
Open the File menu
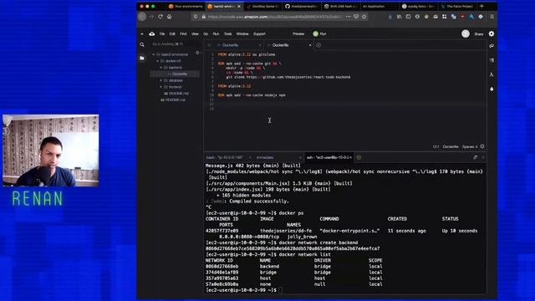click(x=162, y=33)
